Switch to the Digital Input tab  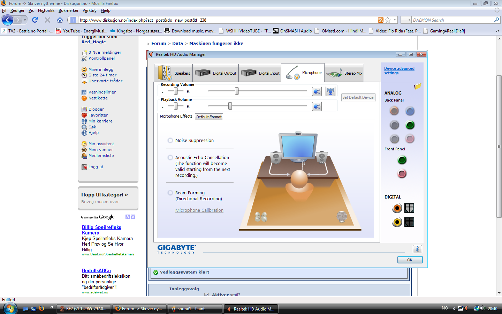click(x=260, y=73)
